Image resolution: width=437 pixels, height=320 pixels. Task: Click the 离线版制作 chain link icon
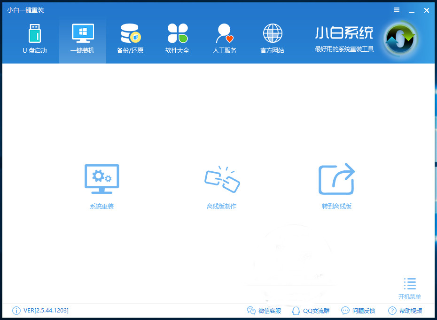[x=222, y=179]
